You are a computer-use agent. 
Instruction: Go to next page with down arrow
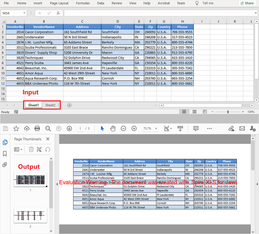(x=69, y=128)
